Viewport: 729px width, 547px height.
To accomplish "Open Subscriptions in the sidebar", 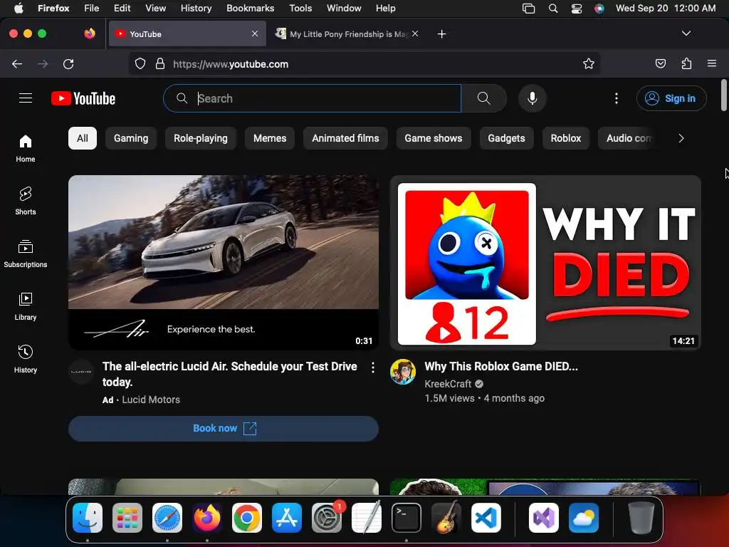I will [x=26, y=254].
